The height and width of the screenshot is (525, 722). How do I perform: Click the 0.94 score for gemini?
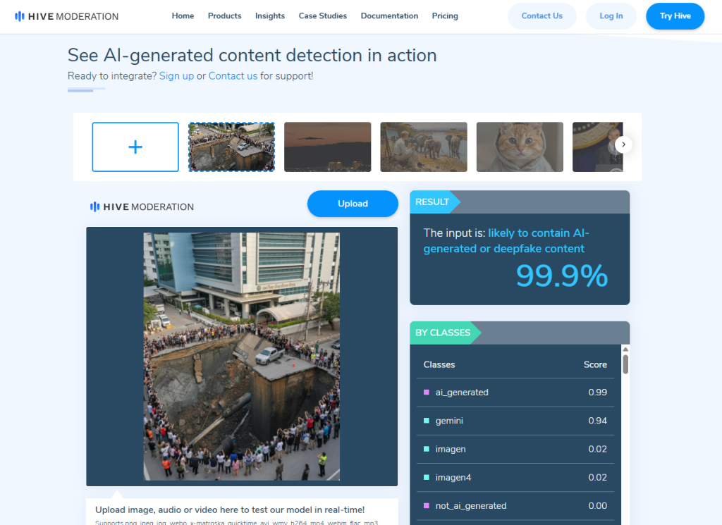(x=598, y=421)
